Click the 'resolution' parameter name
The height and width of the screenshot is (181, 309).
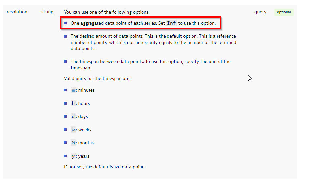(x=17, y=12)
